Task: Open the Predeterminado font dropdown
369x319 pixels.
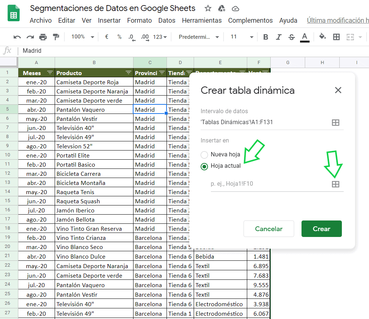Action: pos(198,37)
